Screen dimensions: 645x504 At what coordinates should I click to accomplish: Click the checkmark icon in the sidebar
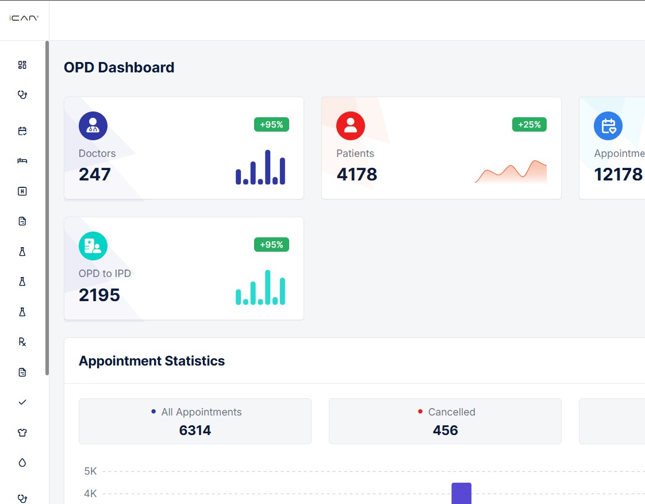(22, 402)
